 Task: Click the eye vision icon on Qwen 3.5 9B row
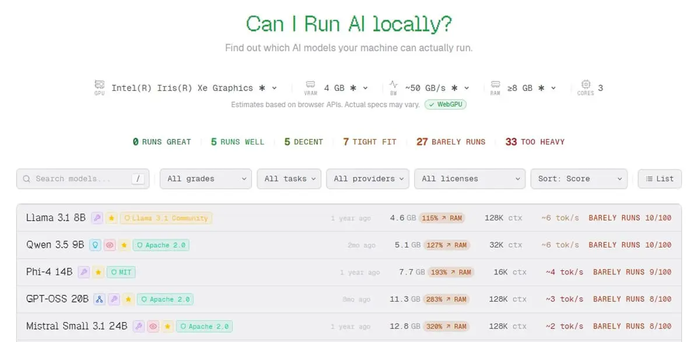[110, 245]
